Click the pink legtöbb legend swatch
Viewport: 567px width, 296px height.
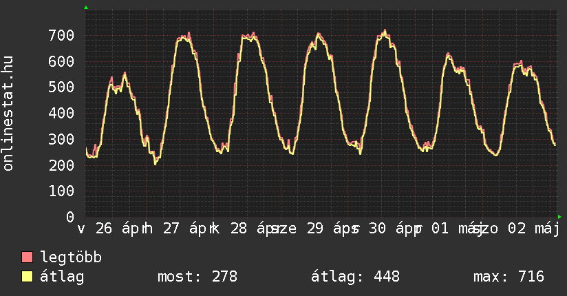pyautogui.click(x=27, y=257)
